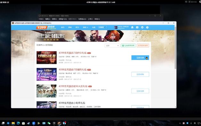Click the user avatar in the header

click(116, 27)
